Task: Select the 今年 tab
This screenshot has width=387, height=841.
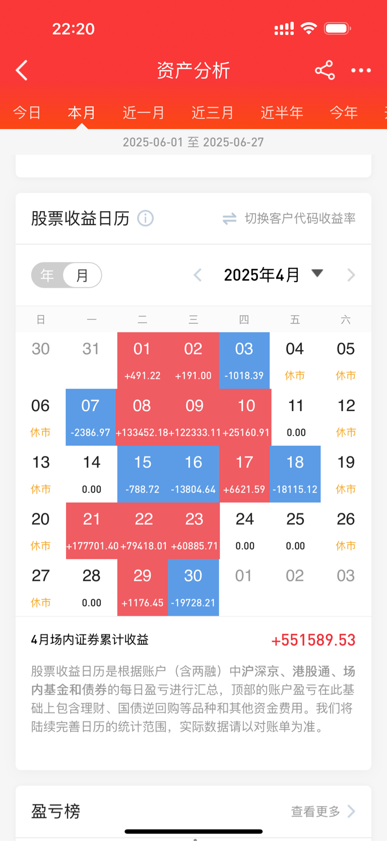Action: [344, 112]
